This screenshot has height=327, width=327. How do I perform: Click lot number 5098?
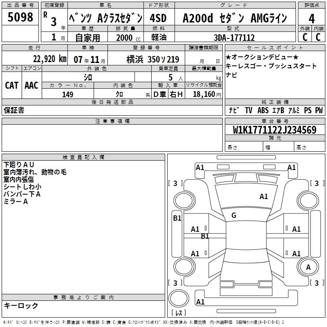pos(20,17)
